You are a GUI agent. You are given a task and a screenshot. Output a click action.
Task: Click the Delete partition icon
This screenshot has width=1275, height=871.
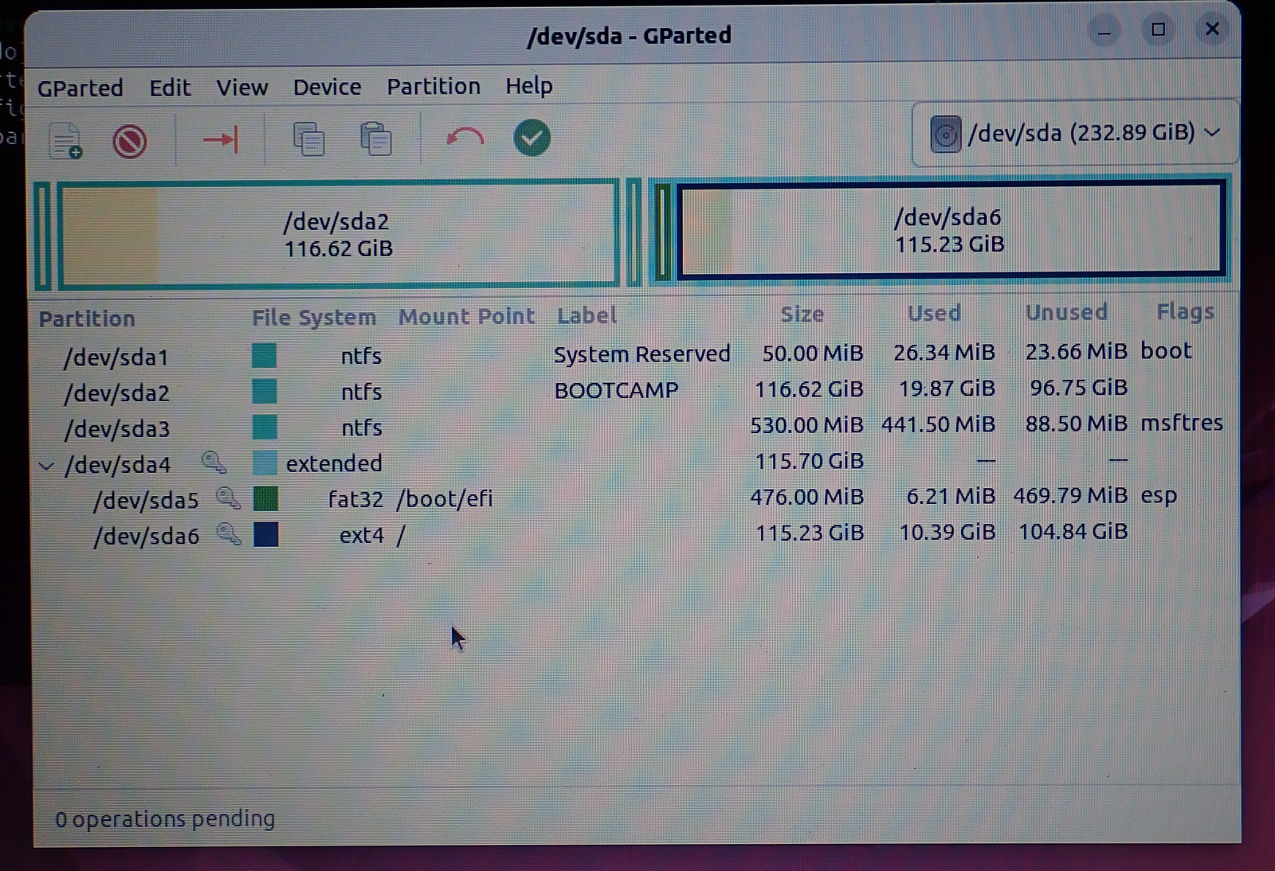(x=129, y=142)
